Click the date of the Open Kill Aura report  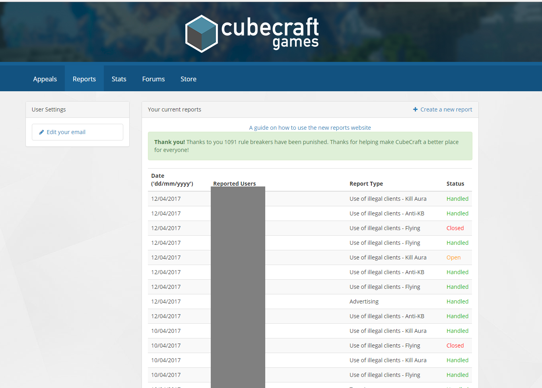166,257
